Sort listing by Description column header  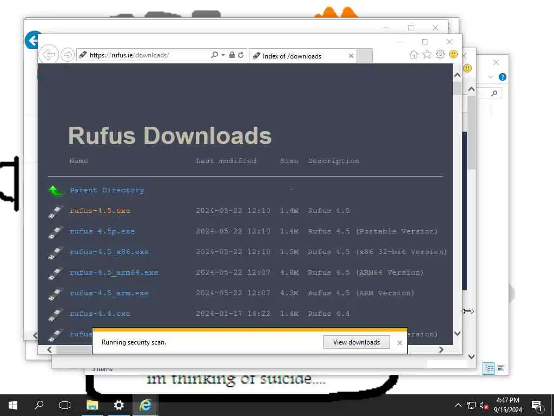[333, 161]
